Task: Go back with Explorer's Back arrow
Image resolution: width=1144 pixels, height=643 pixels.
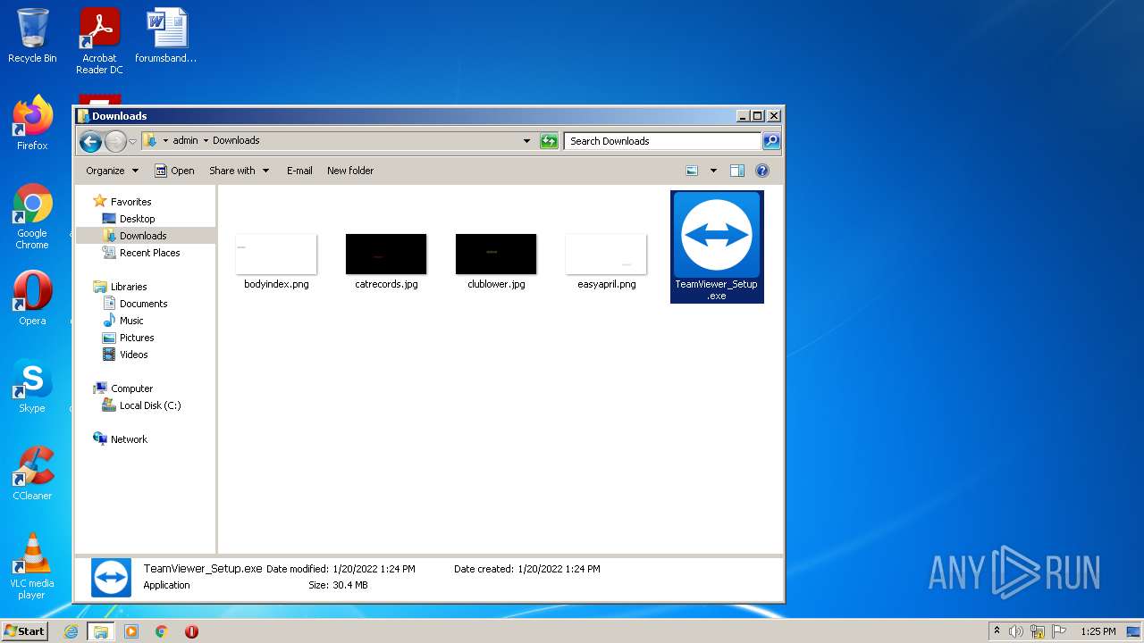Action: point(90,141)
